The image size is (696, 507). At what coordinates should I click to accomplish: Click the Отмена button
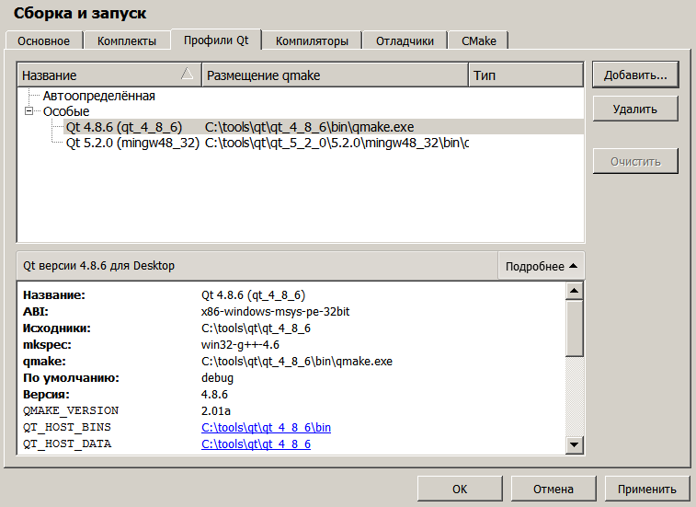click(x=553, y=489)
